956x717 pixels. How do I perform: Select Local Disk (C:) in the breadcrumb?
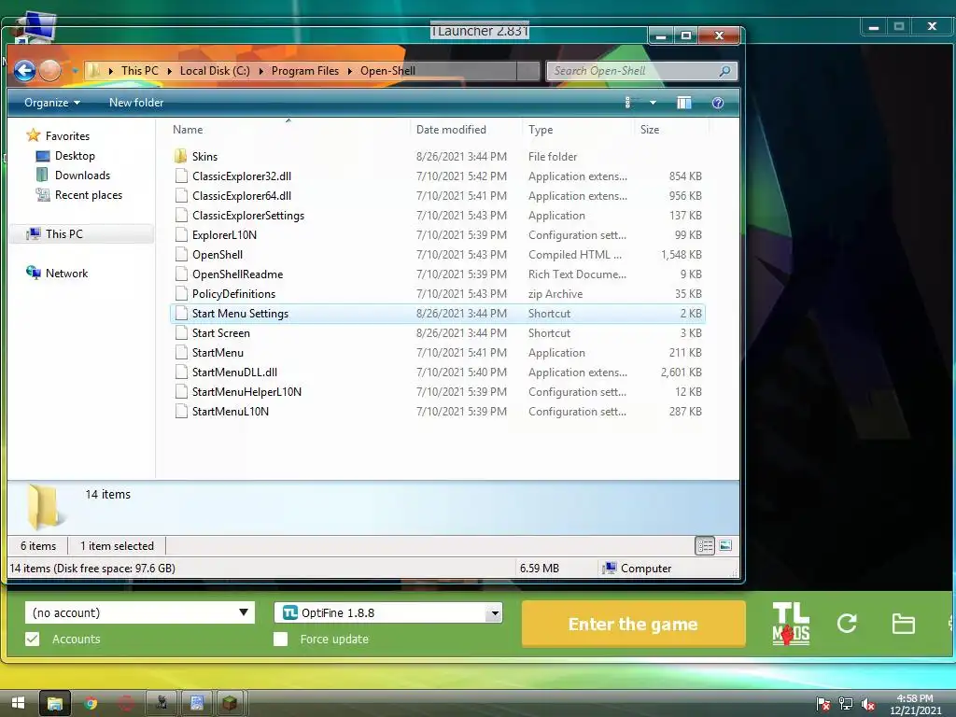215,71
